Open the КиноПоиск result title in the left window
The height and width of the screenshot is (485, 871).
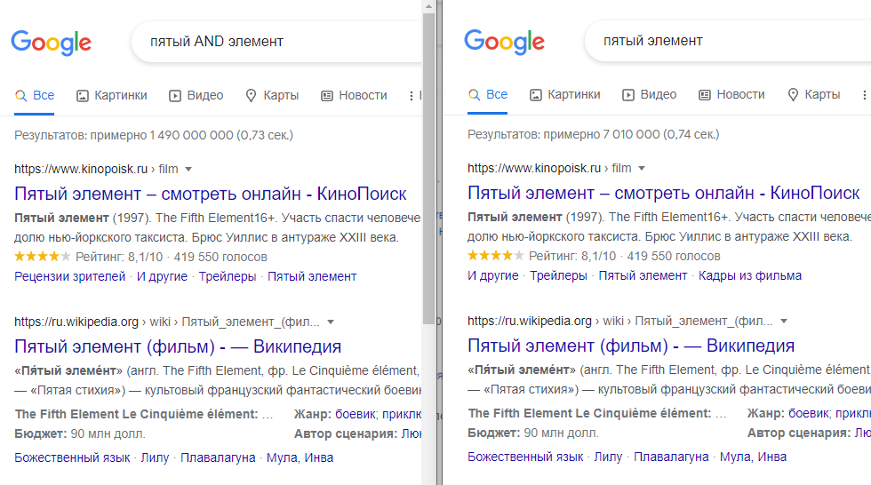pyautogui.click(x=211, y=194)
